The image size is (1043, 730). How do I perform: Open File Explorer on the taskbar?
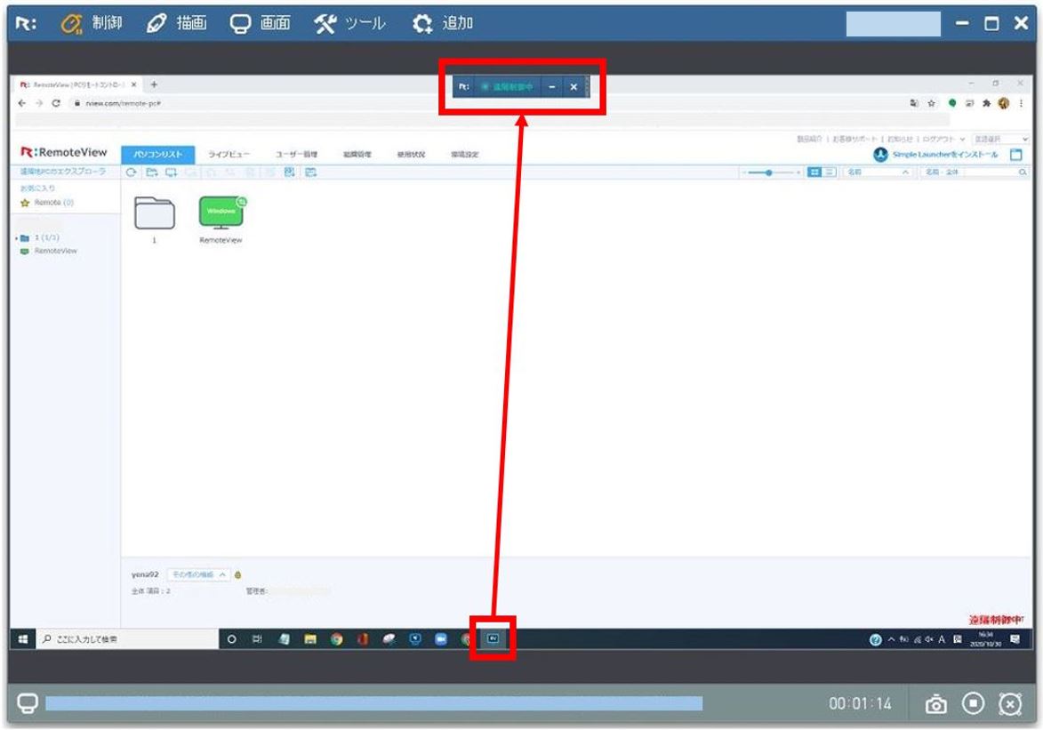point(310,638)
